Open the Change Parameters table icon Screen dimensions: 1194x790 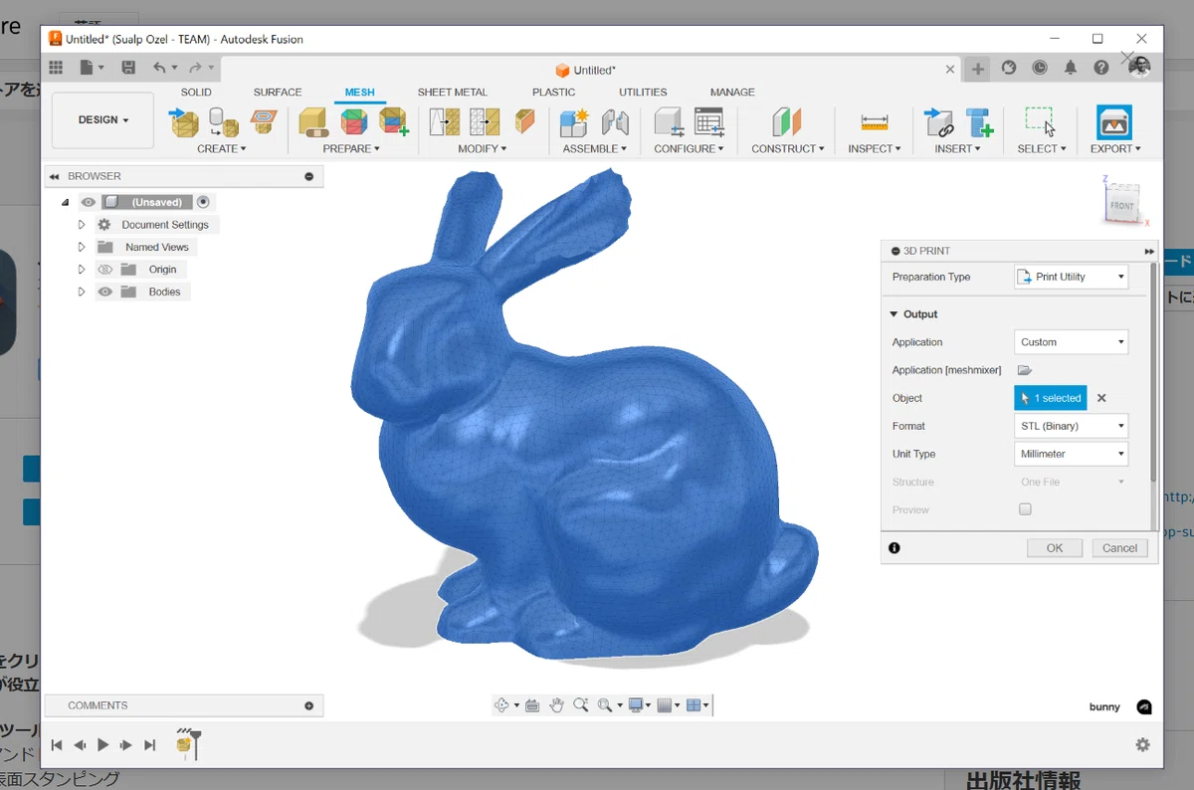[708, 122]
